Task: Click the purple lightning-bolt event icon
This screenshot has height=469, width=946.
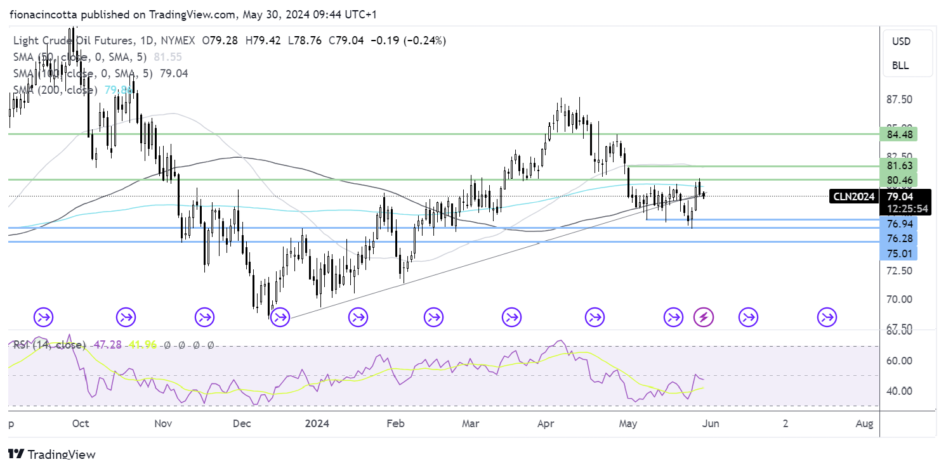Action: (703, 316)
